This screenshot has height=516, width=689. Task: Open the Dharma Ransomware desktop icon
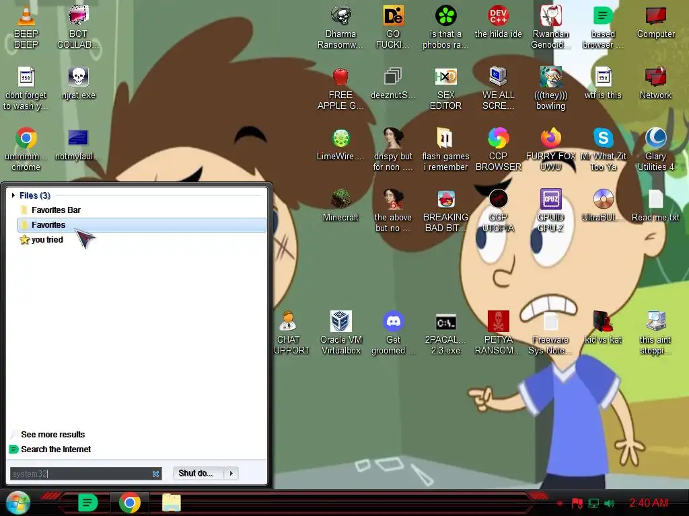[x=340, y=16]
